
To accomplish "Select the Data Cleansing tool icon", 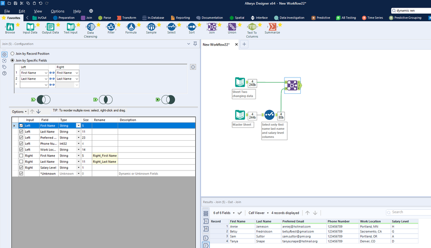I will pyautogui.click(x=91, y=27).
